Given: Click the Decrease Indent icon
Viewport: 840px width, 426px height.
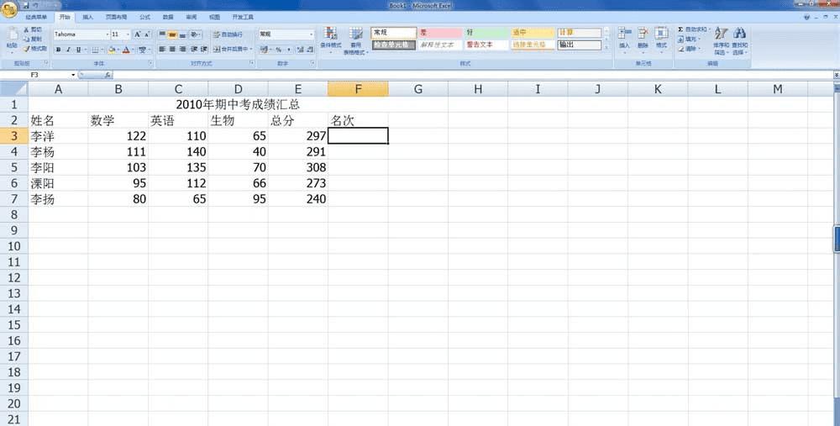Looking at the screenshot, I should coord(194,50).
